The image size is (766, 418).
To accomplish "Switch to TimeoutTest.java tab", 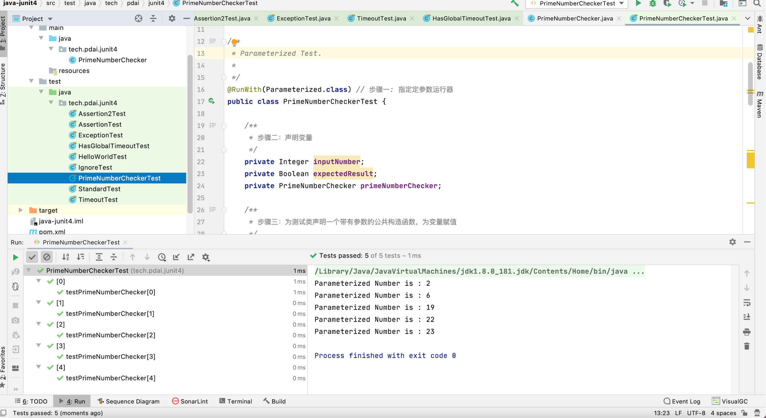I will (381, 19).
